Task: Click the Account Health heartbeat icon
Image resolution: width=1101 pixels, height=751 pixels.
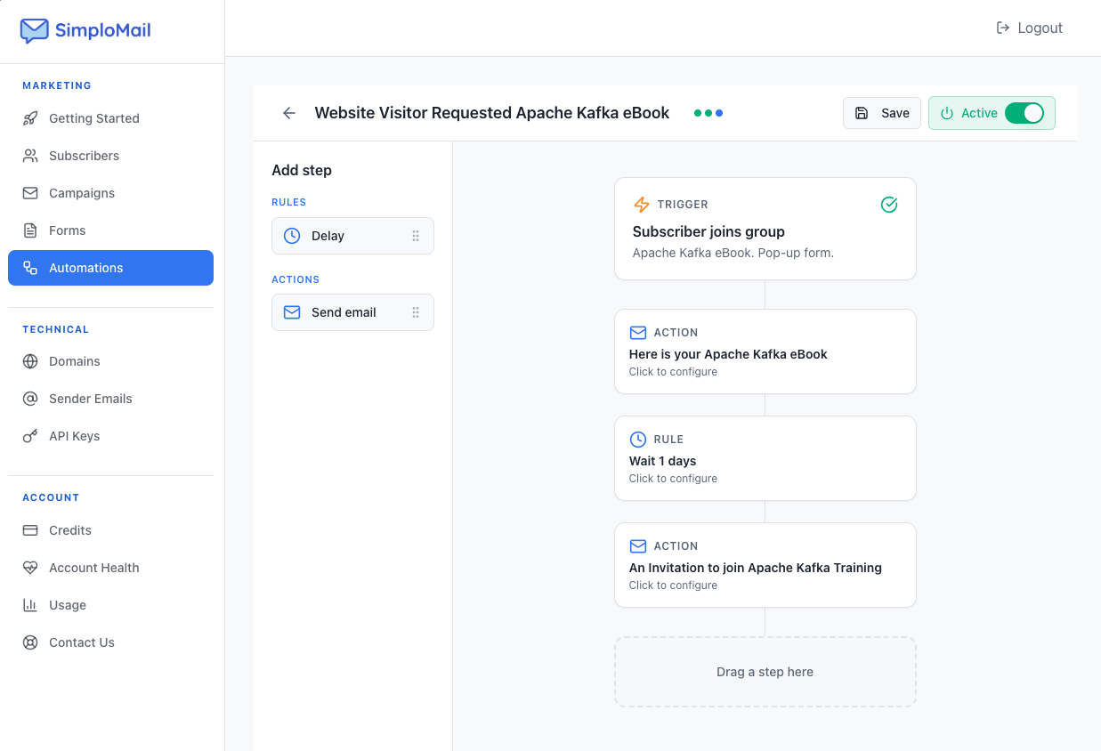Action: [x=30, y=568]
